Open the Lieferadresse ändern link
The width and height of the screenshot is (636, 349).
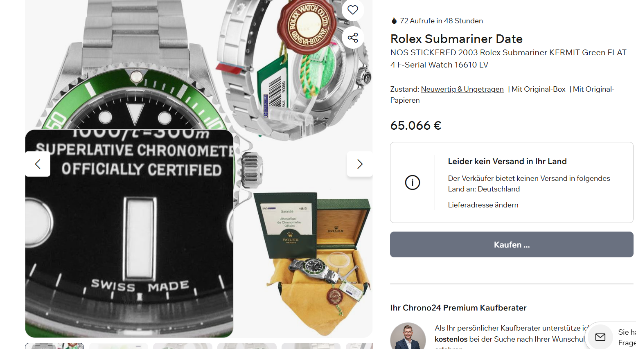[x=483, y=205]
